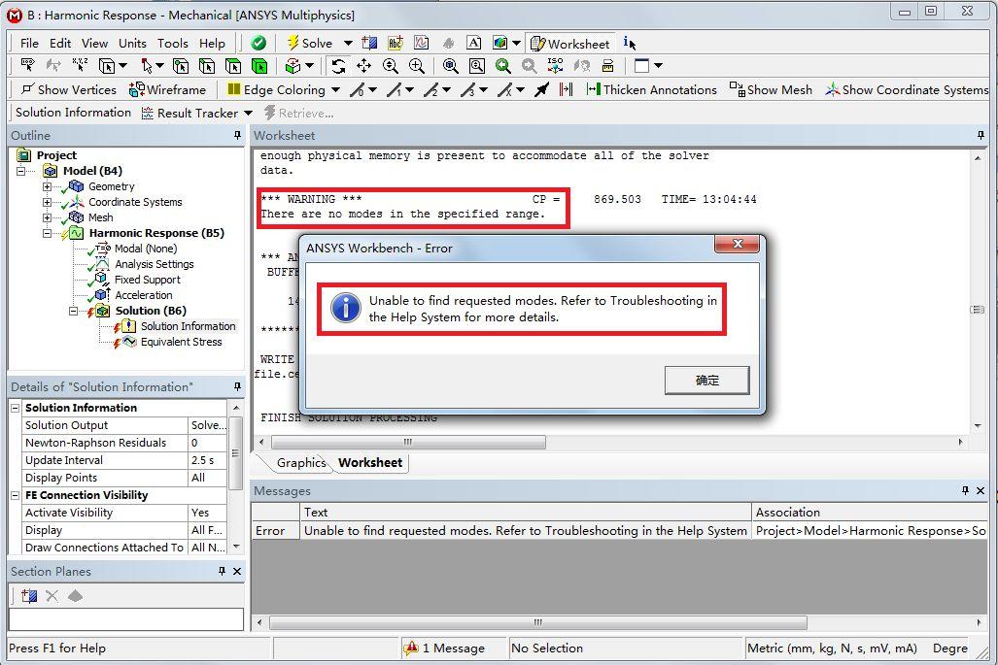Toggle the Worksheet view button
This screenshot has width=998, height=665.
click(x=570, y=44)
